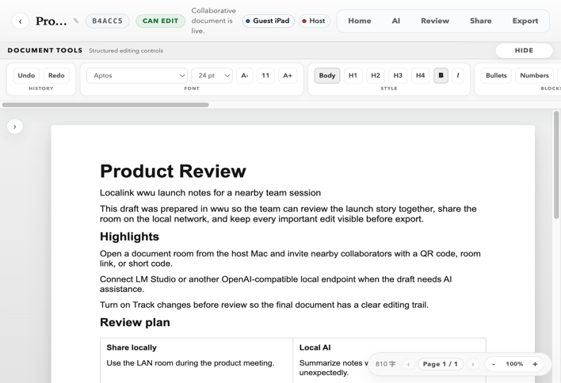Go to previous page arrow
The width and height of the screenshot is (561, 383).
point(408,364)
